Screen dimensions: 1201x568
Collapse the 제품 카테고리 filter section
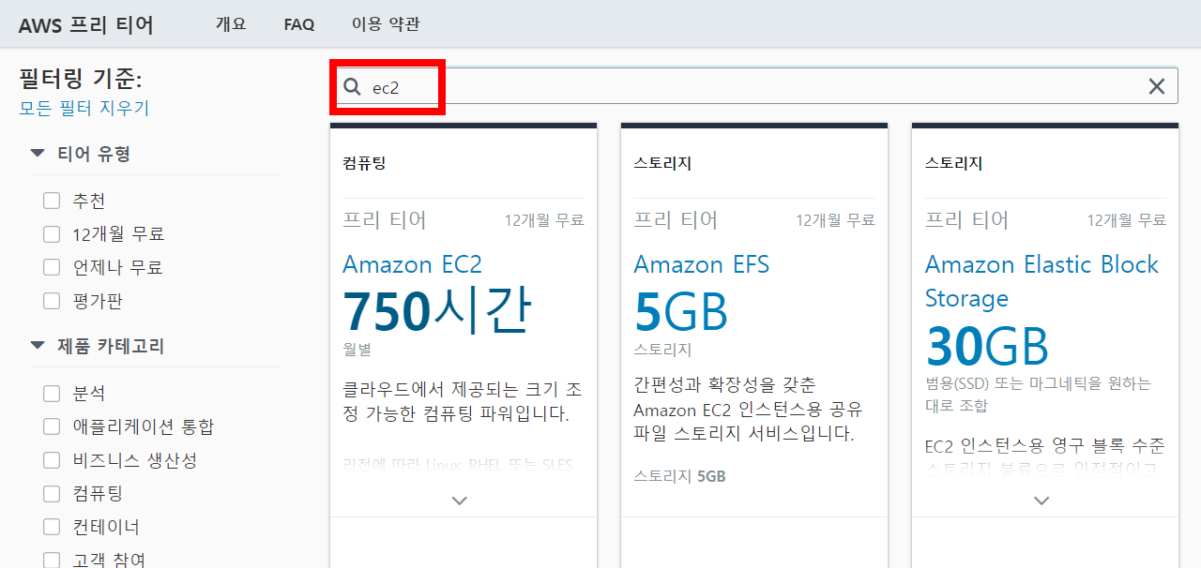click(38, 346)
